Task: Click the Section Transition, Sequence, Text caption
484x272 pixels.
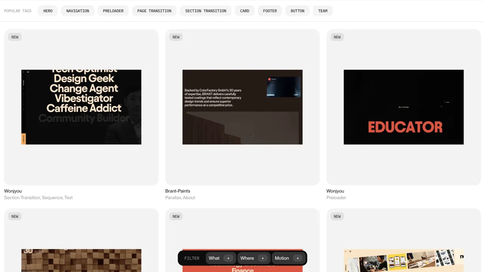Action: click(x=38, y=198)
